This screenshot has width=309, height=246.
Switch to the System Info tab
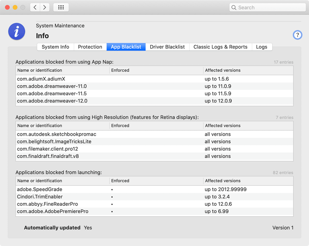(55, 47)
